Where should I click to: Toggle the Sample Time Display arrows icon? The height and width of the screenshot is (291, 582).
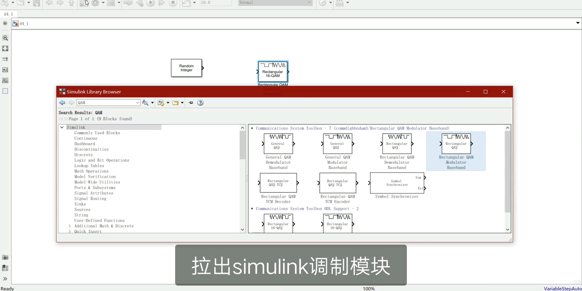point(5,59)
